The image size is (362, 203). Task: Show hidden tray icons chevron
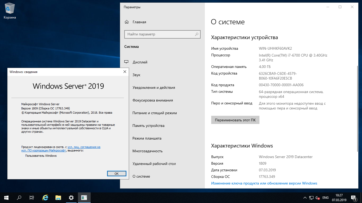[x=305, y=197]
